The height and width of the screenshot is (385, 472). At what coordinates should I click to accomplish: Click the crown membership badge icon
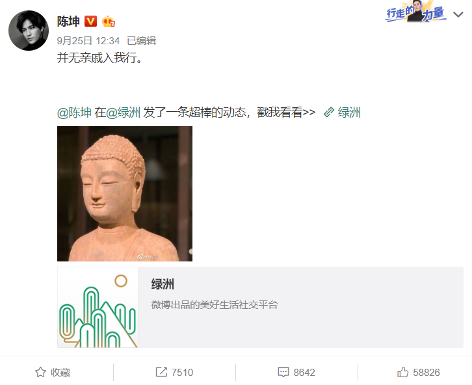109,21
